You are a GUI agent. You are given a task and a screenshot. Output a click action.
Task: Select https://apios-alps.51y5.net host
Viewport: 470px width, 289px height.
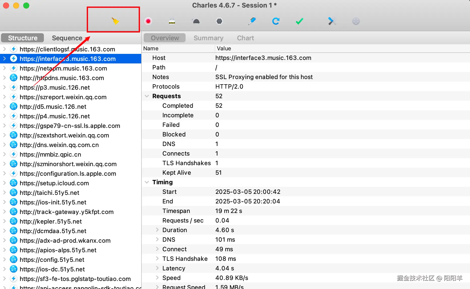58,250
